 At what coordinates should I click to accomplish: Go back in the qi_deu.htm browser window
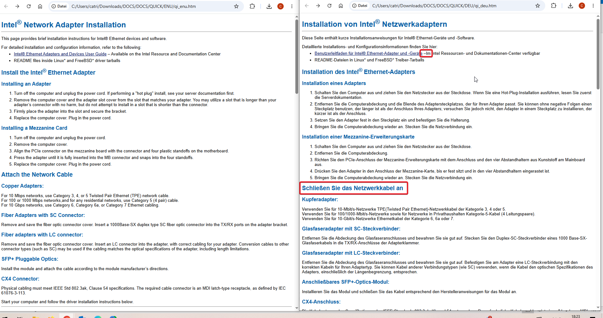pos(307,6)
